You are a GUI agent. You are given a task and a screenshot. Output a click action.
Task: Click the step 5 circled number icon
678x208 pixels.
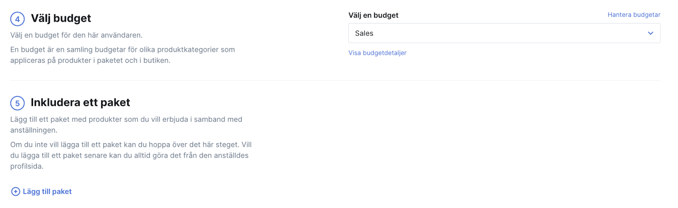click(17, 103)
